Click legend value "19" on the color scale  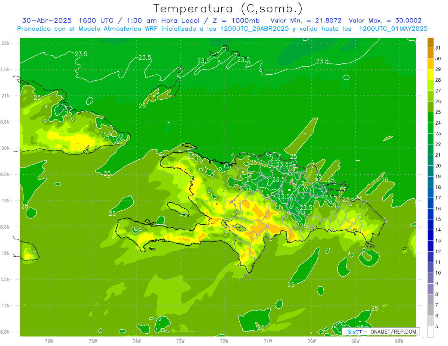(438, 177)
